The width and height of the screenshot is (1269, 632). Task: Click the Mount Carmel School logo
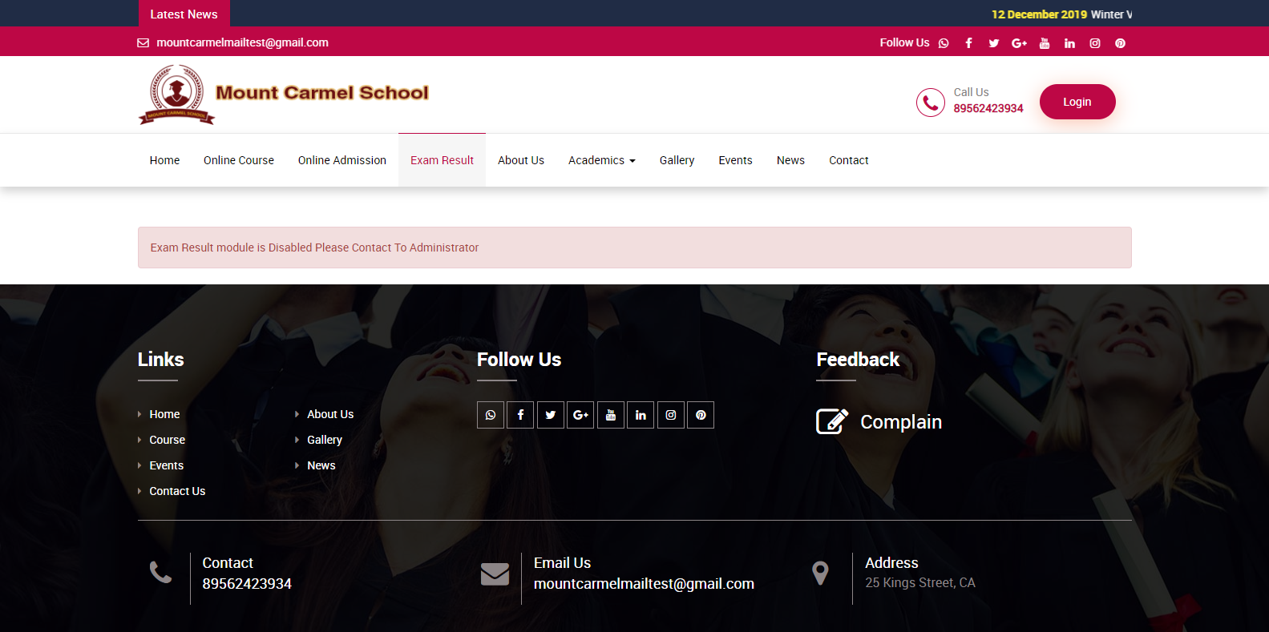pos(284,95)
